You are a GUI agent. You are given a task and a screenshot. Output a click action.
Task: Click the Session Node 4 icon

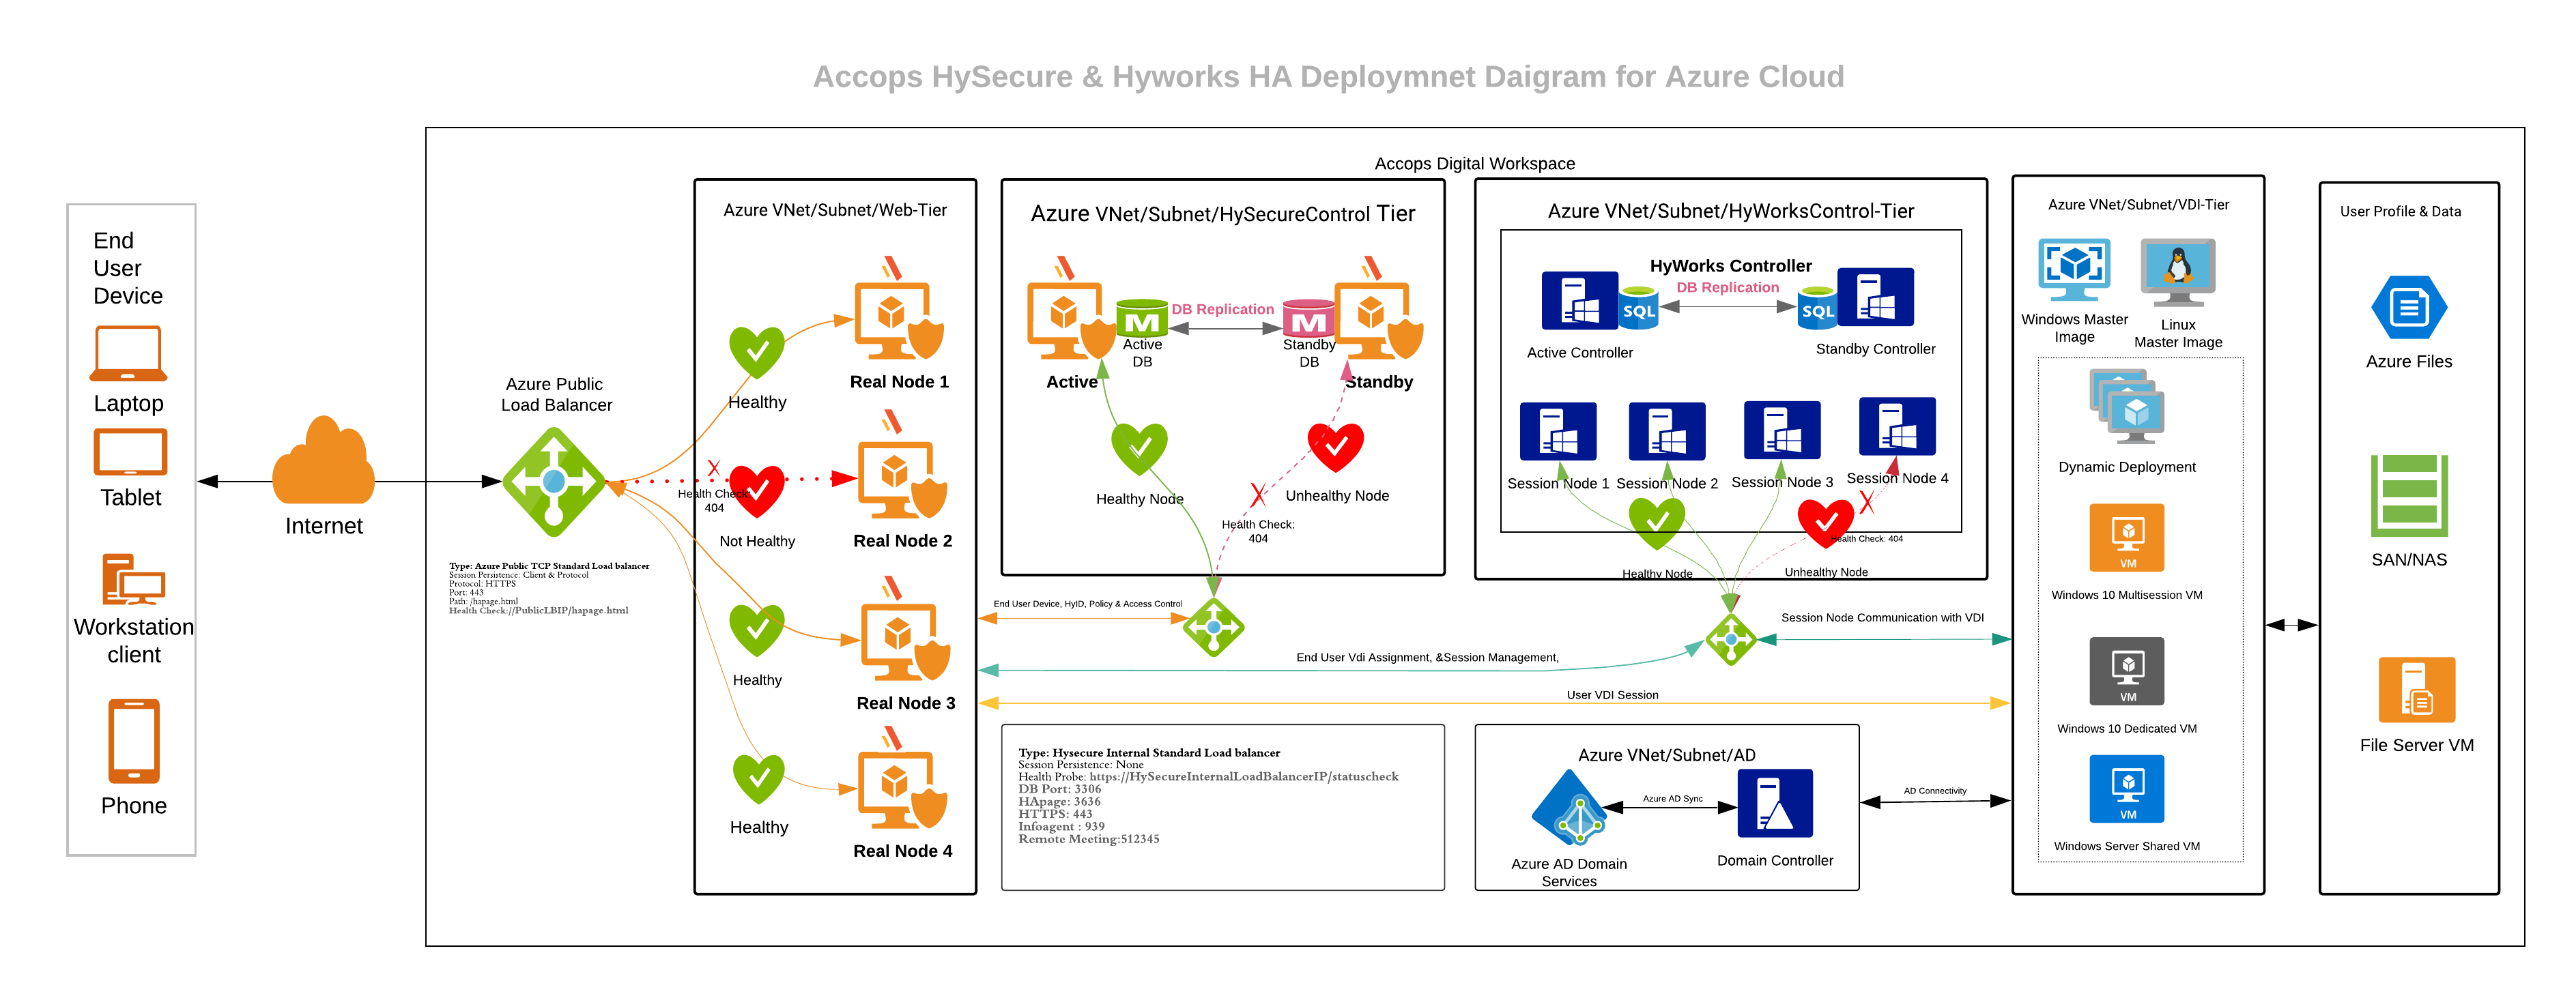(x=1897, y=426)
